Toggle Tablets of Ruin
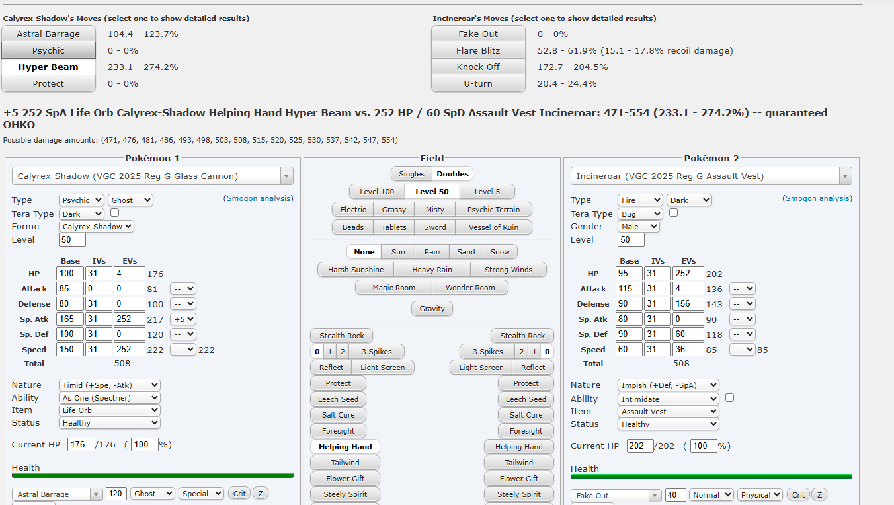The height and width of the screenshot is (505, 894). tap(394, 227)
